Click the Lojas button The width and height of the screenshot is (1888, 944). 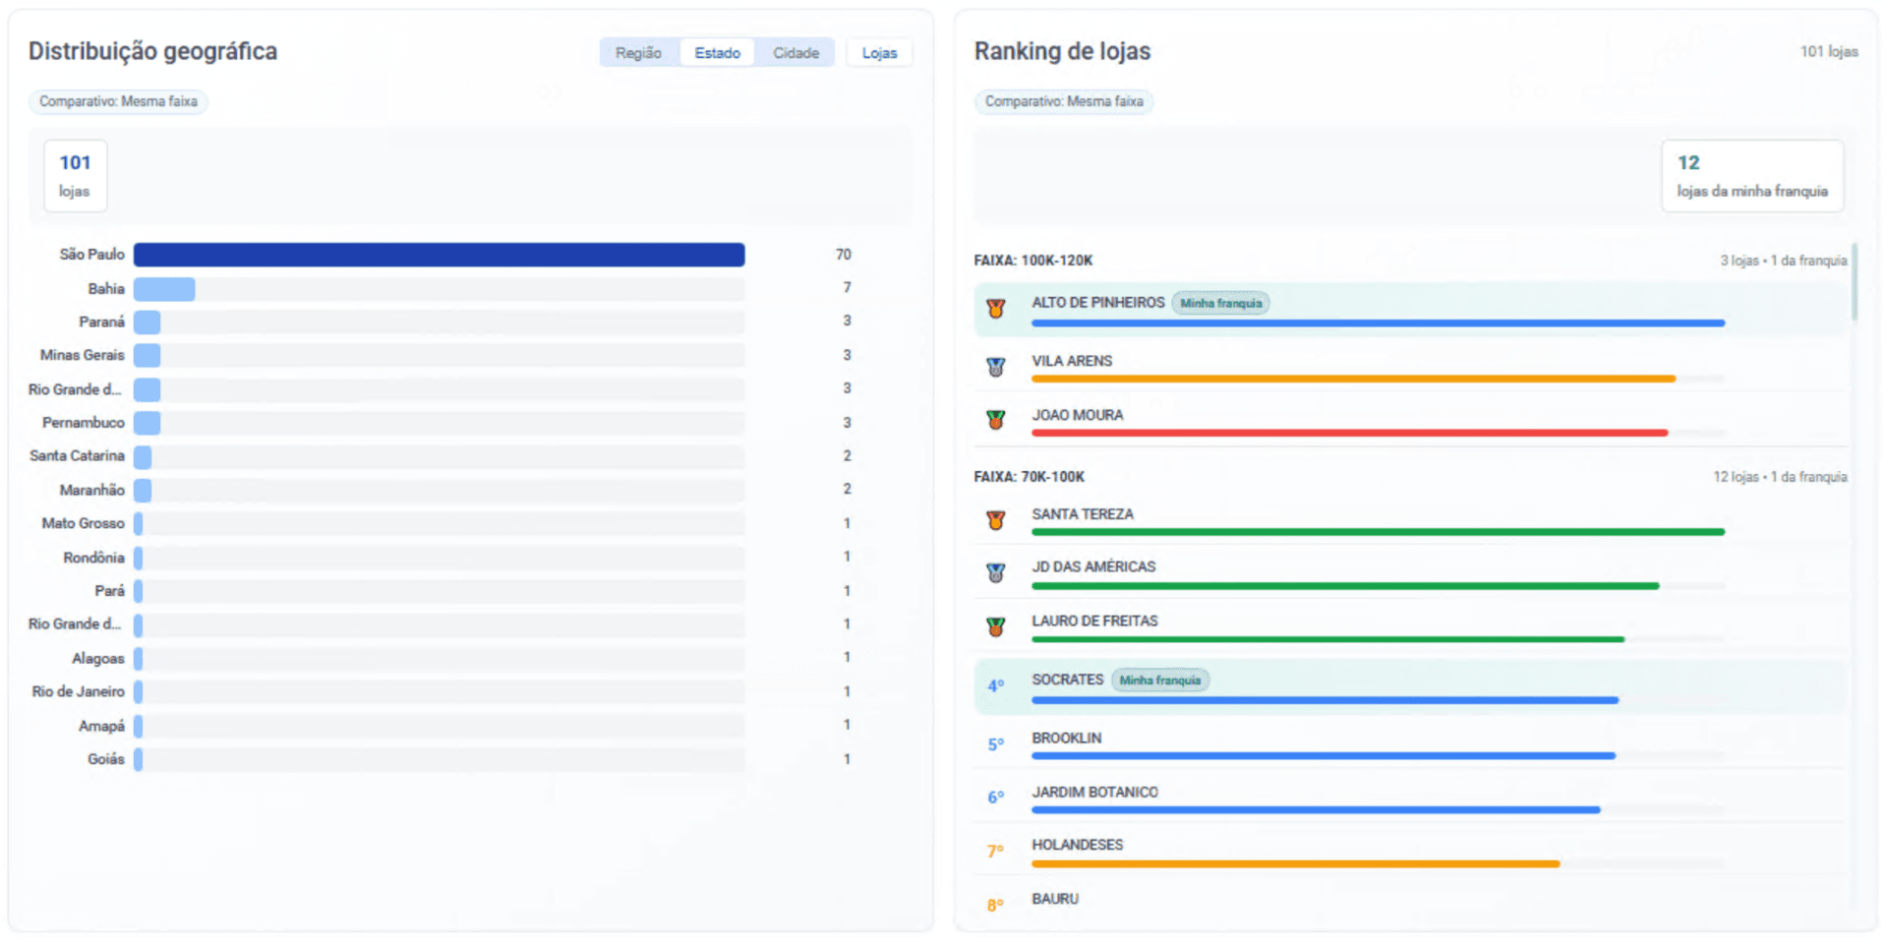[x=879, y=53]
